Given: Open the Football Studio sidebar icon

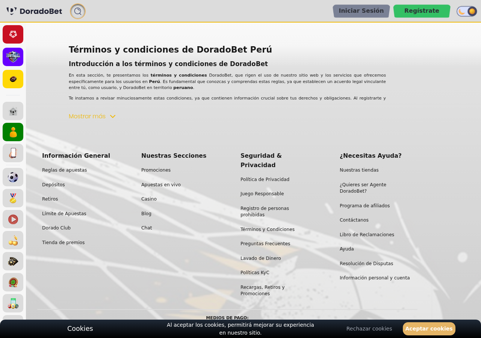Looking at the screenshot, I should [13, 57].
